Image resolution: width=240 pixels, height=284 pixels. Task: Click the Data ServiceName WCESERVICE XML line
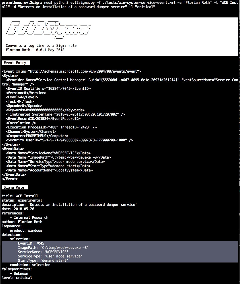(x=48, y=153)
